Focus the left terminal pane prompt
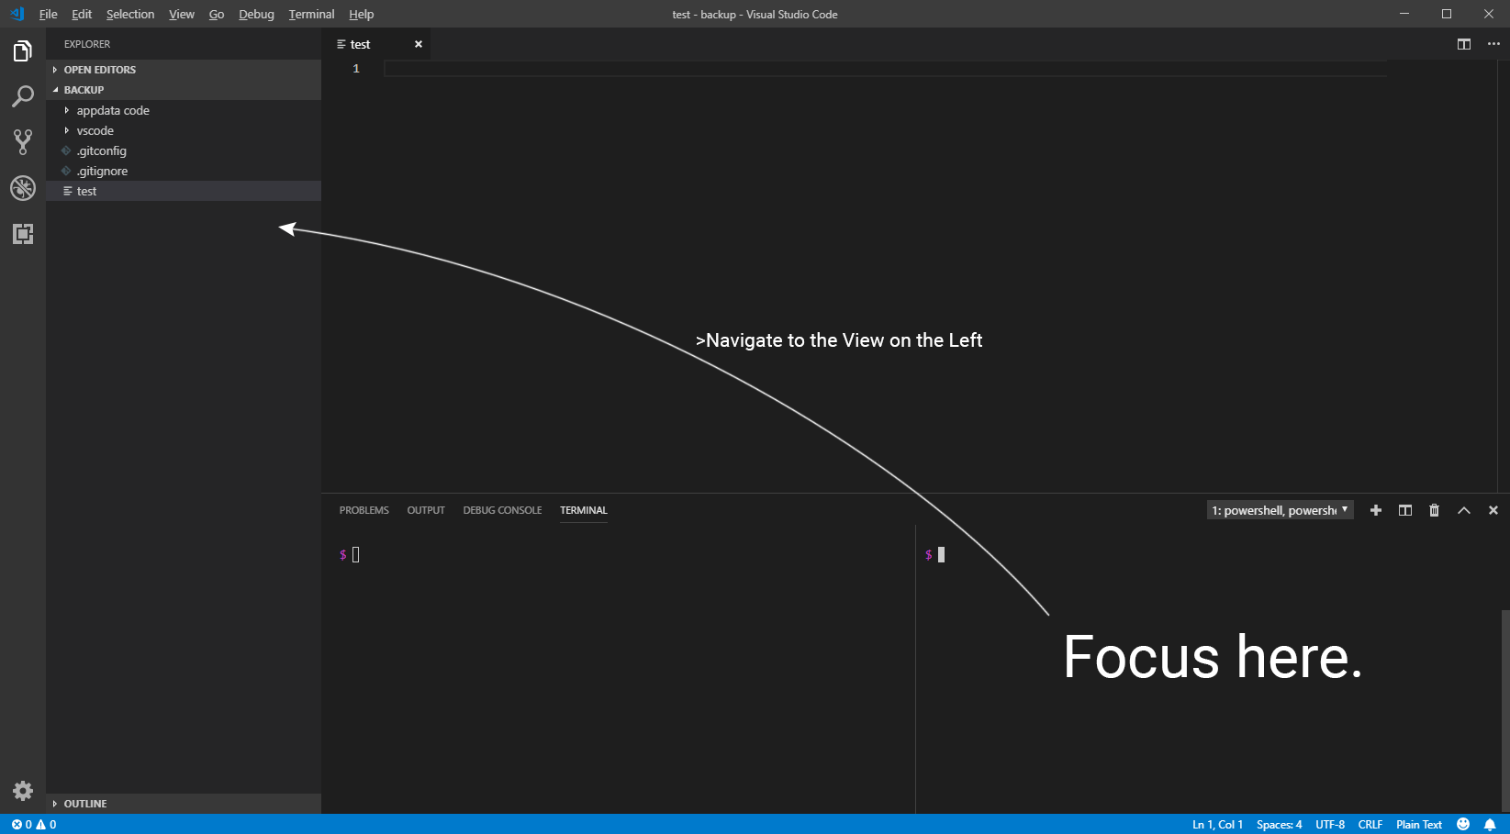The image size is (1510, 834). click(x=350, y=554)
